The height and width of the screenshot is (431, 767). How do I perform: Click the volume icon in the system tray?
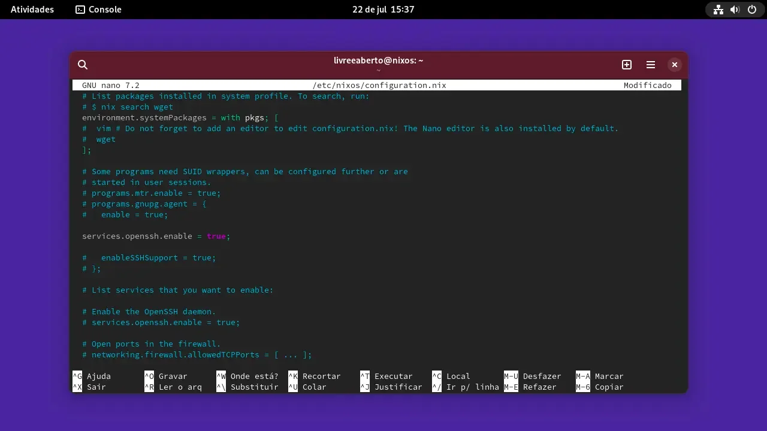735,10
